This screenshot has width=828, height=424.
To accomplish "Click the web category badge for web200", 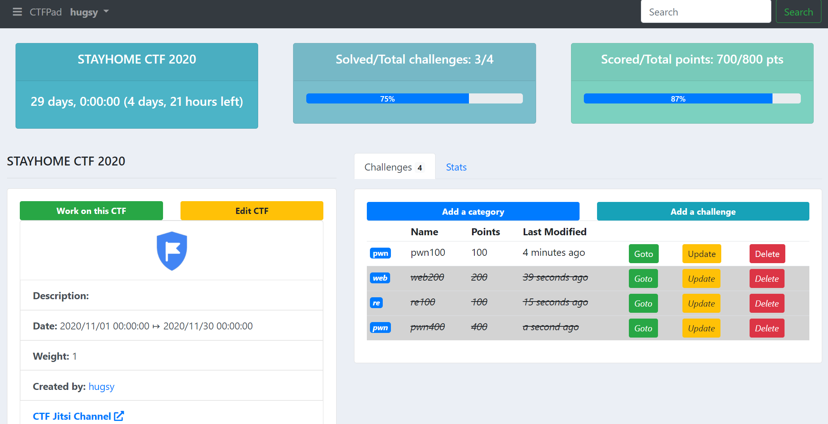I will point(380,278).
